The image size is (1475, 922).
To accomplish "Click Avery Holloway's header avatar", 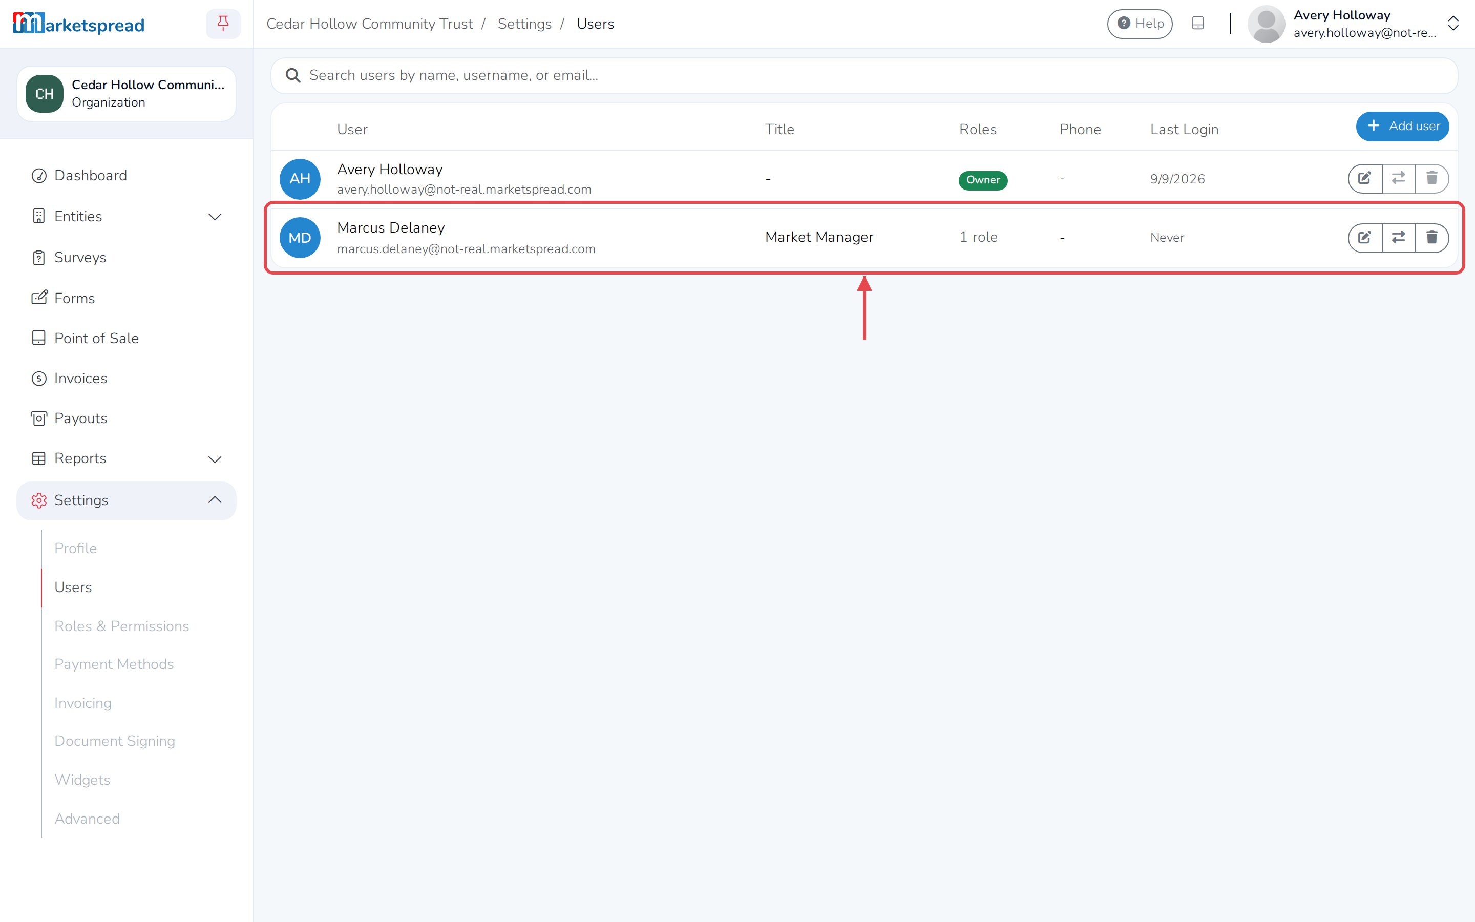I will pyautogui.click(x=1266, y=24).
